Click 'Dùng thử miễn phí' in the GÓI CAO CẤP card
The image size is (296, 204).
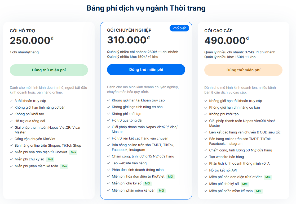click(243, 69)
